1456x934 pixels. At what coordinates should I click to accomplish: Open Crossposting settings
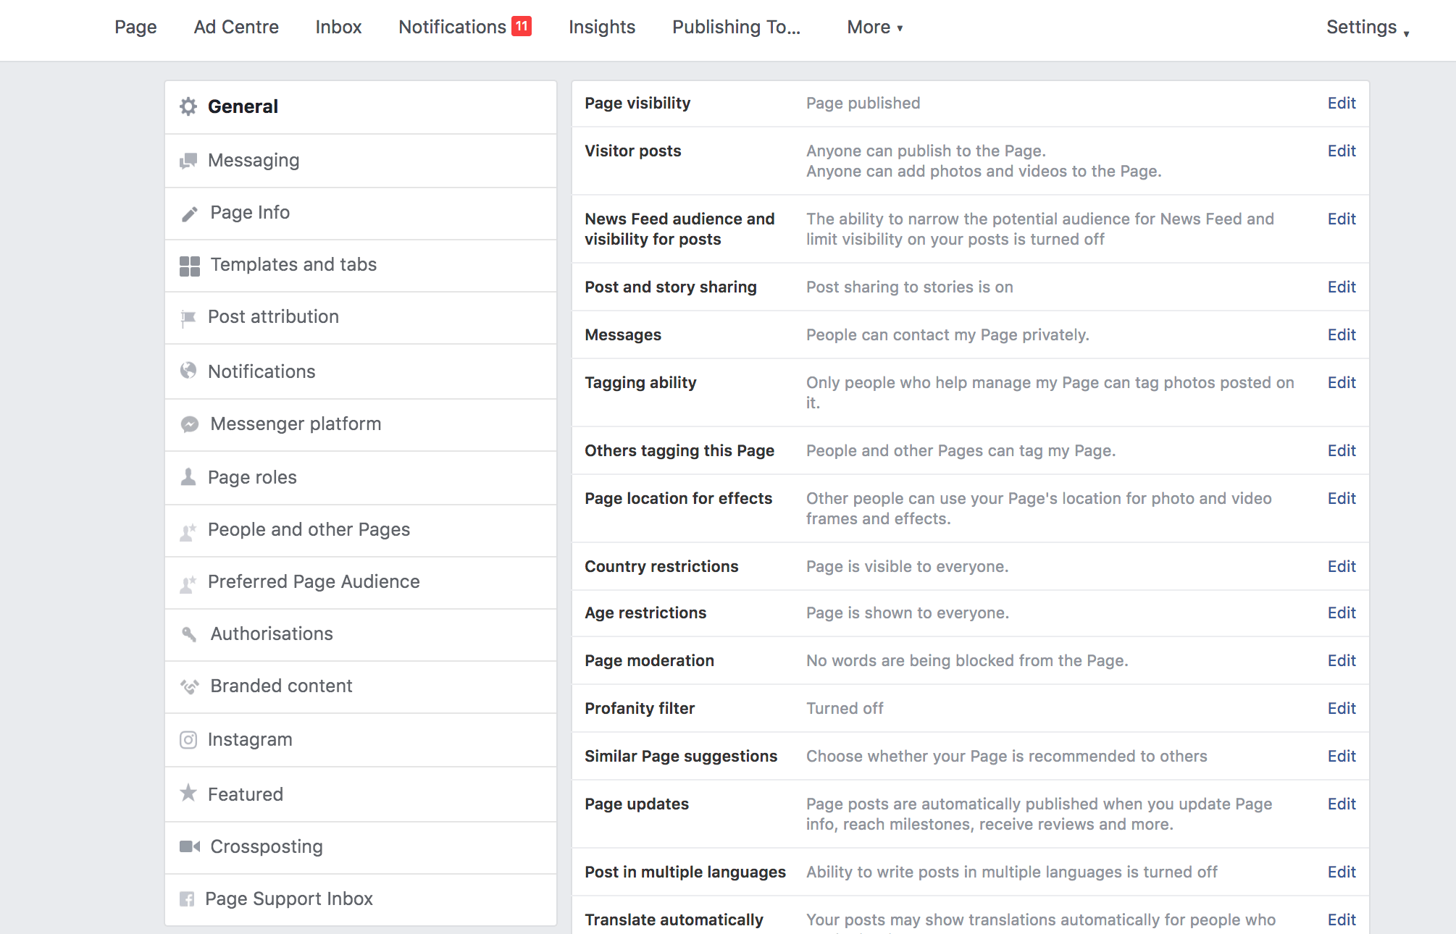361,846
